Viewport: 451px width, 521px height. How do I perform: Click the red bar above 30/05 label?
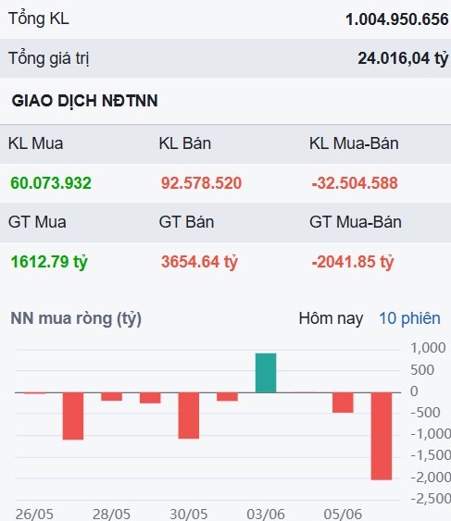(189, 416)
